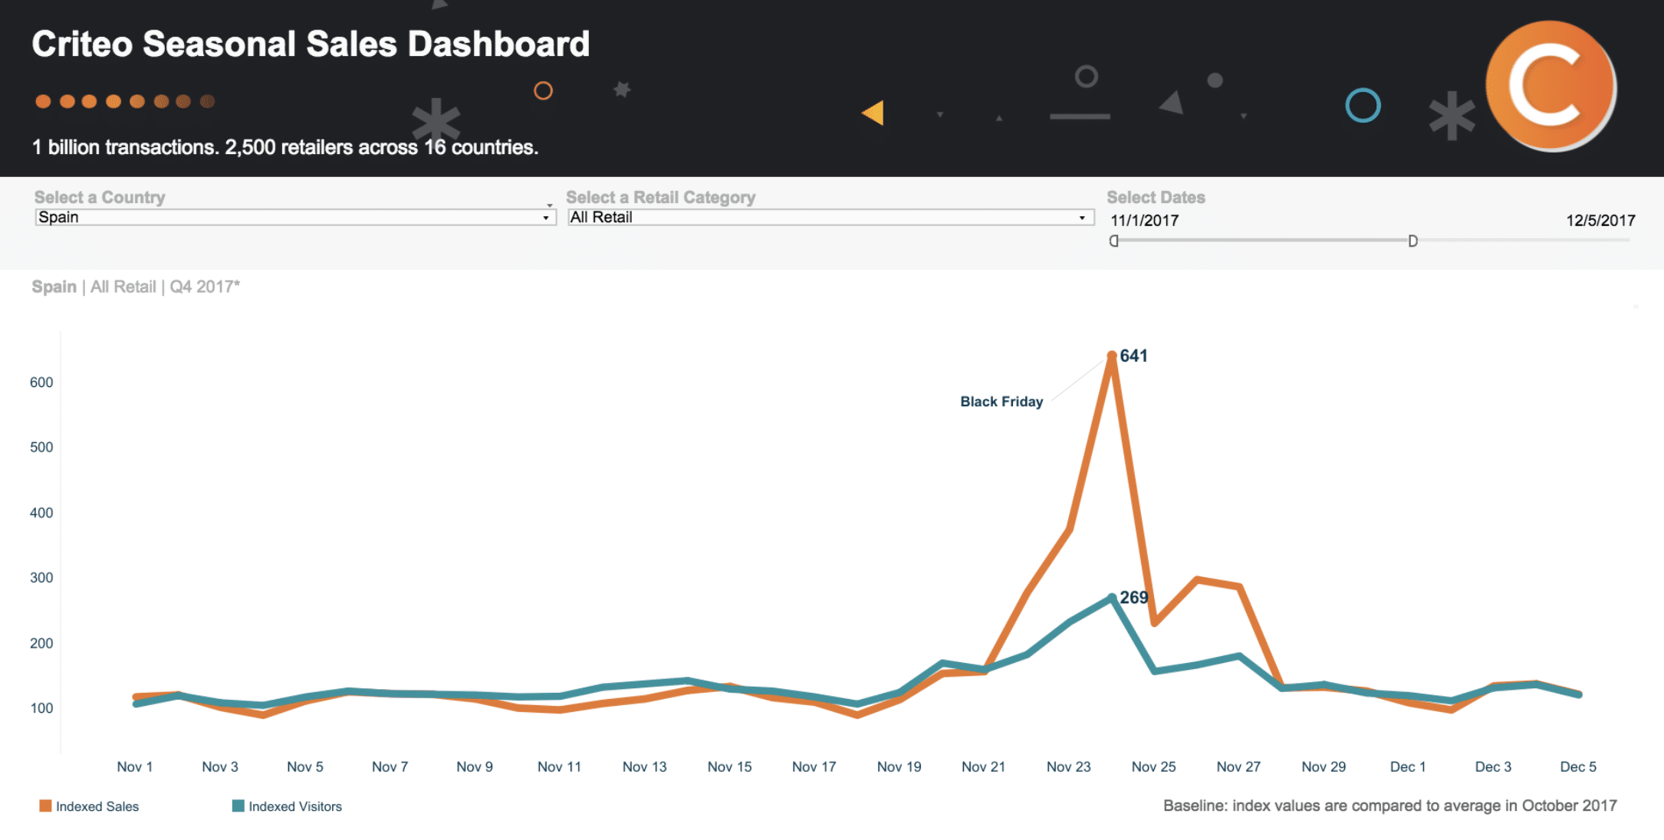Click the Spain | All Retail | Q4 2017 subtitle
This screenshot has width=1664, height=840.
click(x=136, y=287)
